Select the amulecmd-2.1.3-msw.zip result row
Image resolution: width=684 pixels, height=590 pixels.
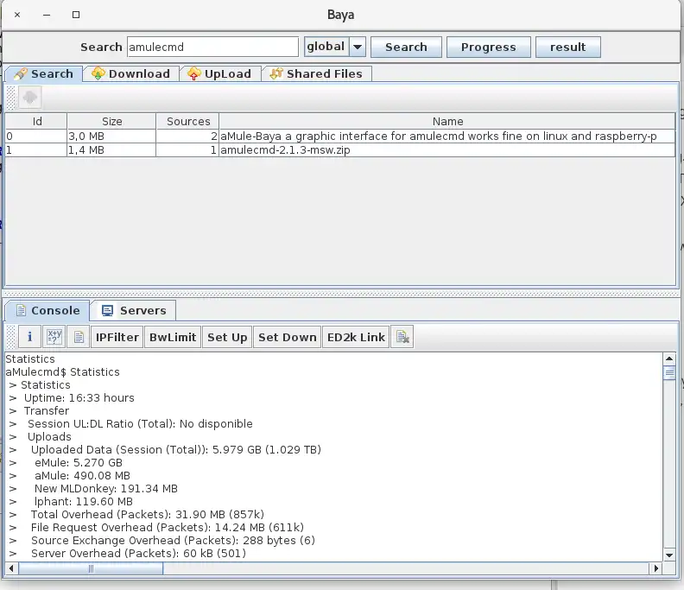[340, 150]
